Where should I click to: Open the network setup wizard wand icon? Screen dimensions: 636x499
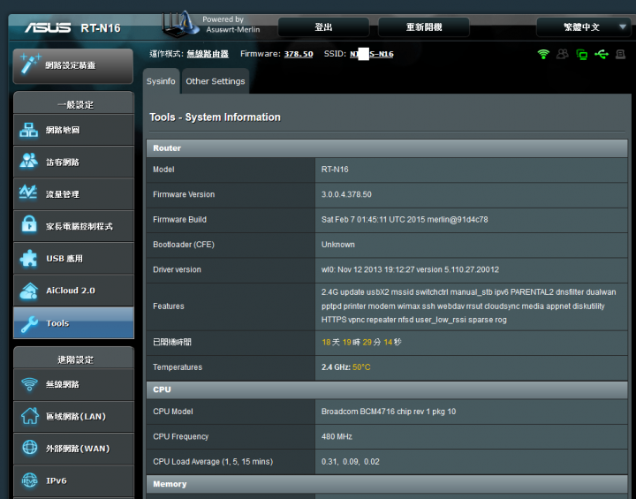click(x=30, y=64)
